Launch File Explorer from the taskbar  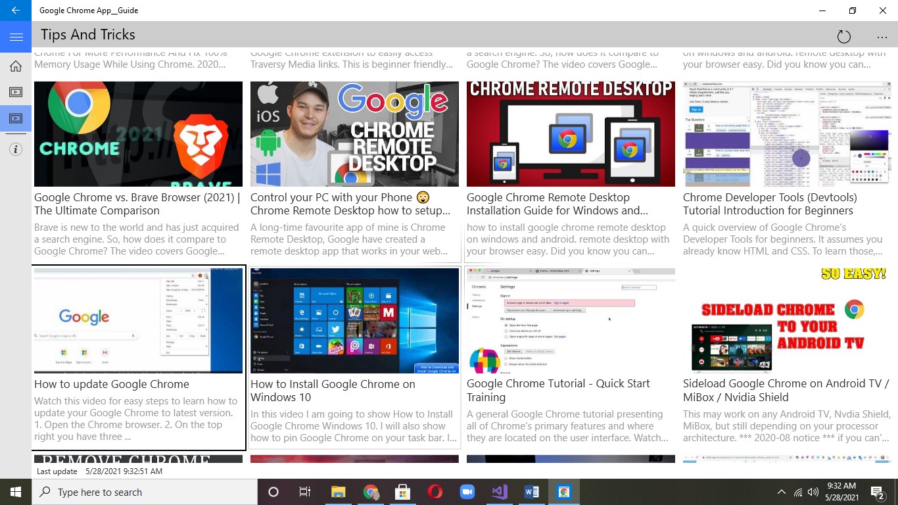(x=338, y=492)
